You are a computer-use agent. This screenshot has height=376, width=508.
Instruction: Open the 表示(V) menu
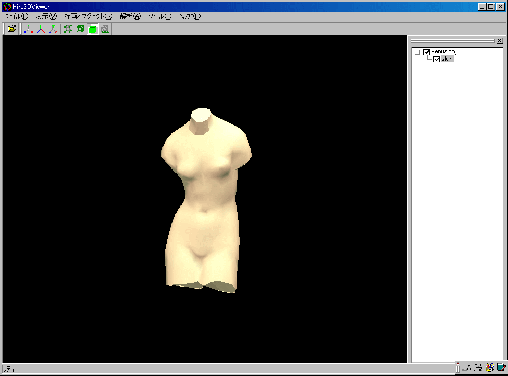pyautogui.click(x=46, y=16)
